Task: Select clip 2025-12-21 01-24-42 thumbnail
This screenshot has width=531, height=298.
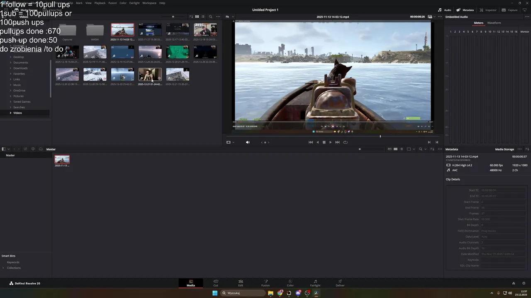Action: coord(150,74)
